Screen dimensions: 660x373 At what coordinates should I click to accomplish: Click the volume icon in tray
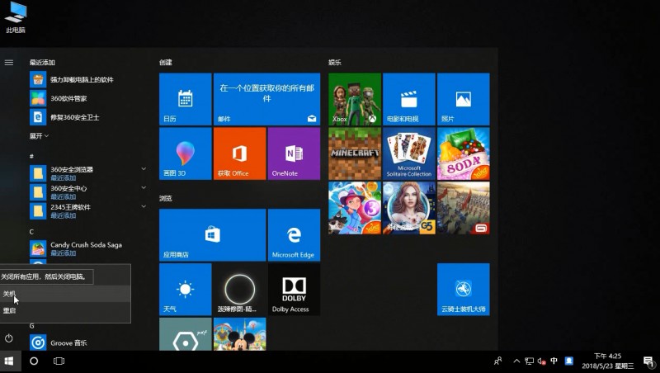[x=542, y=361]
